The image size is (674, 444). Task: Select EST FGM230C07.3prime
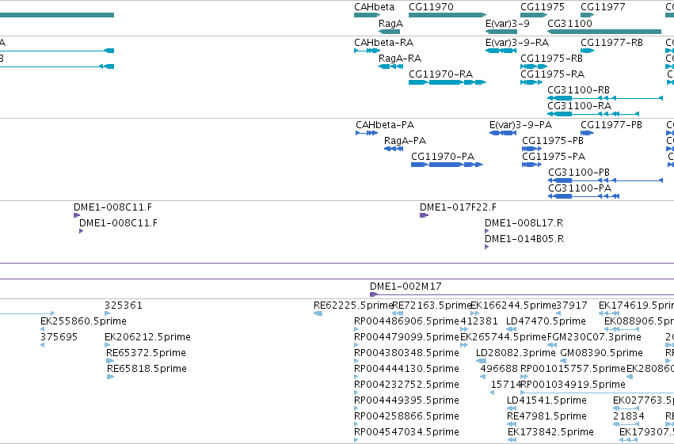(550, 345)
